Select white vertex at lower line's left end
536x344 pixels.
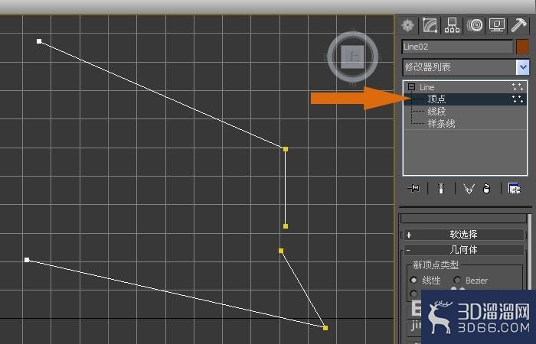click(x=27, y=260)
